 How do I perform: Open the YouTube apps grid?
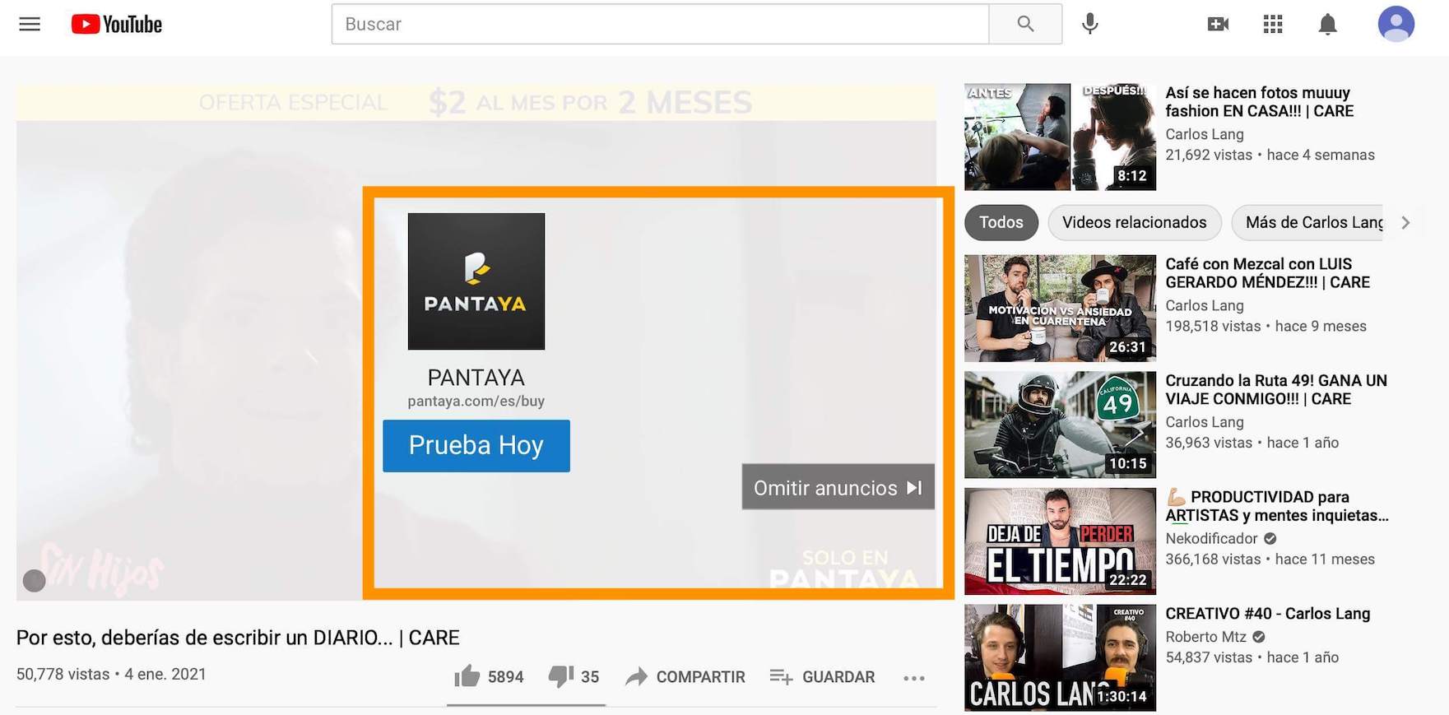coord(1273,24)
